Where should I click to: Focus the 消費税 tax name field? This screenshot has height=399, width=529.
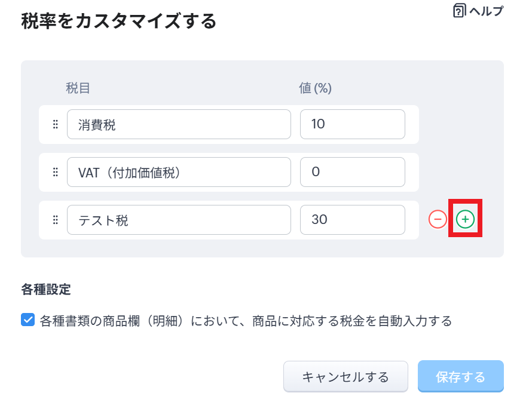[179, 124]
